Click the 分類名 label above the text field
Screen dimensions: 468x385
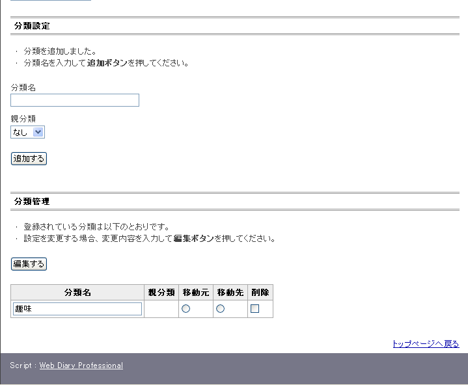point(23,87)
